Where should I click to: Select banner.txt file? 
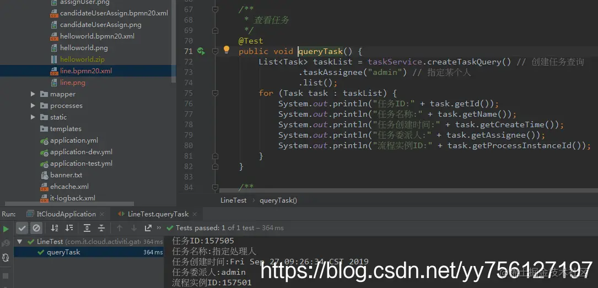[x=66, y=175]
